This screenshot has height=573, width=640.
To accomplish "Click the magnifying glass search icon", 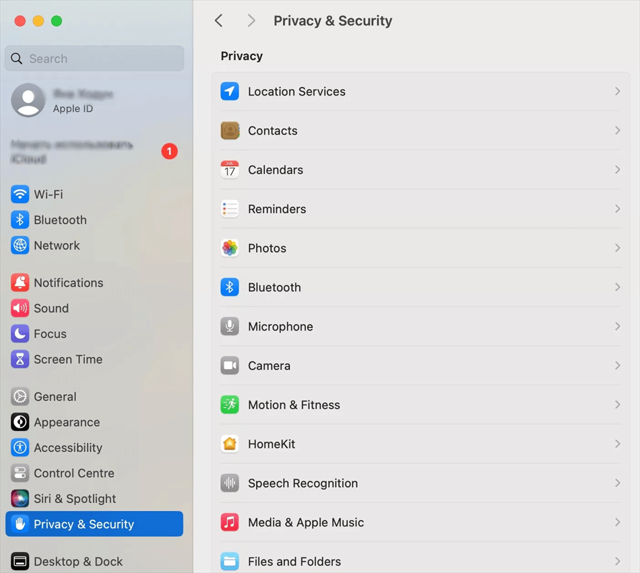I will pyautogui.click(x=16, y=59).
